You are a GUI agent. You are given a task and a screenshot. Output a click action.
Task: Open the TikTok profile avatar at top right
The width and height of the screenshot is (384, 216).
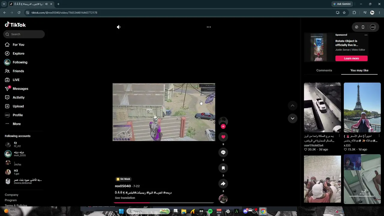373,27
